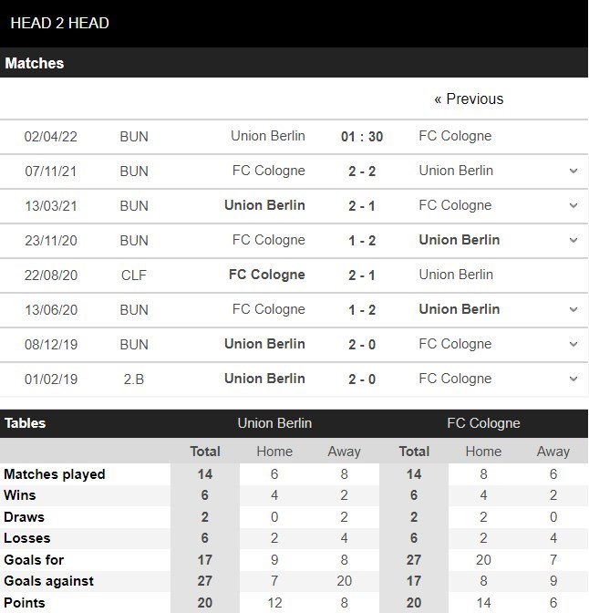
Task: Select FC Cologne in the 02/04/22 fixture
Action: 455,136
